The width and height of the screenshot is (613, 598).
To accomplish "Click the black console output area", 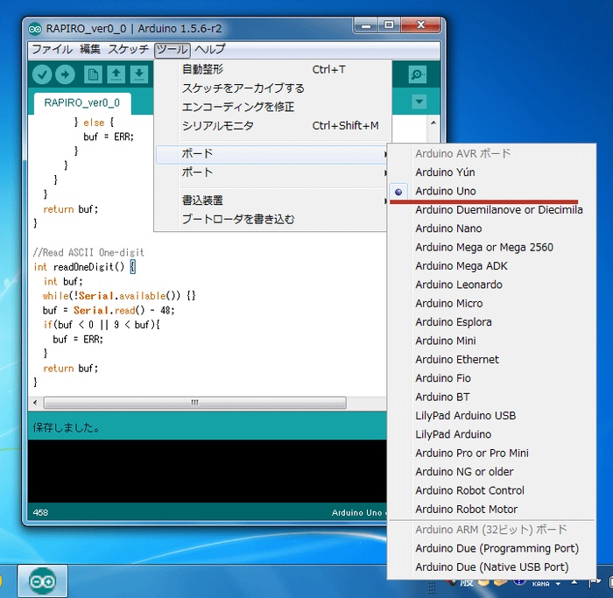I will coord(207,471).
